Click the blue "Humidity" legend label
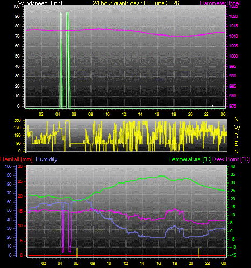Screen dimensions: 251x268 click(x=46, y=159)
